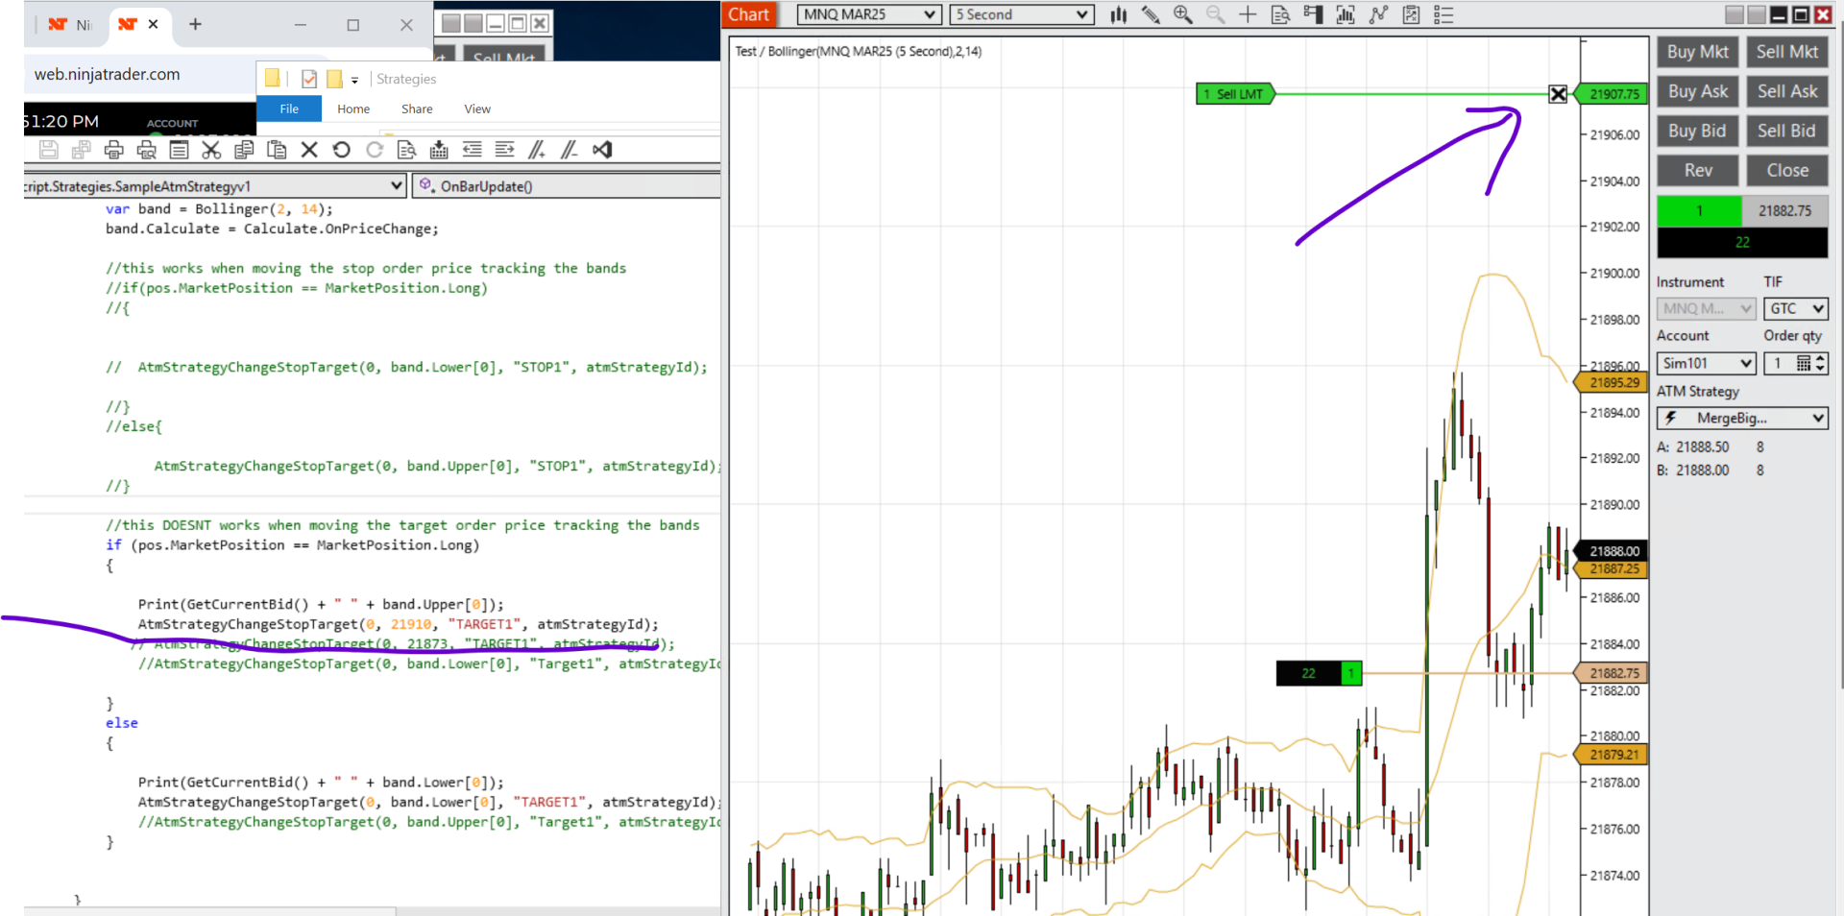Activate the chart crosshair cursor
This screenshot has height=916, width=1844.
coord(1248,14)
